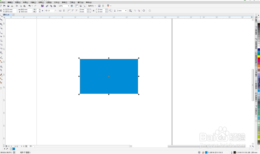The height and width of the screenshot is (154, 260).
Task: Toggle the lock ratio padlock
Action: click(x=42, y=11)
